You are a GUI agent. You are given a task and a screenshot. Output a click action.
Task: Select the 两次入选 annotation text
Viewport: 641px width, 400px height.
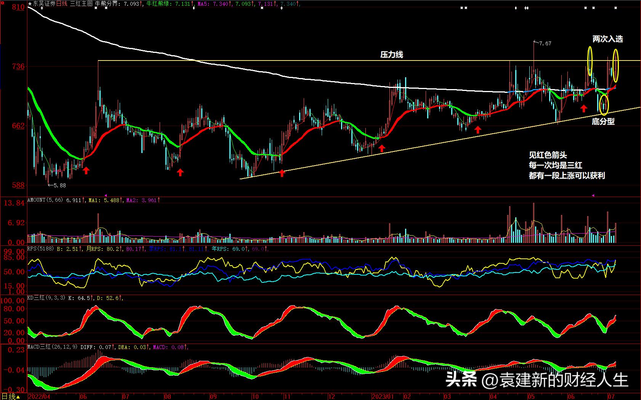pyautogui.click(x=607, y=39)
